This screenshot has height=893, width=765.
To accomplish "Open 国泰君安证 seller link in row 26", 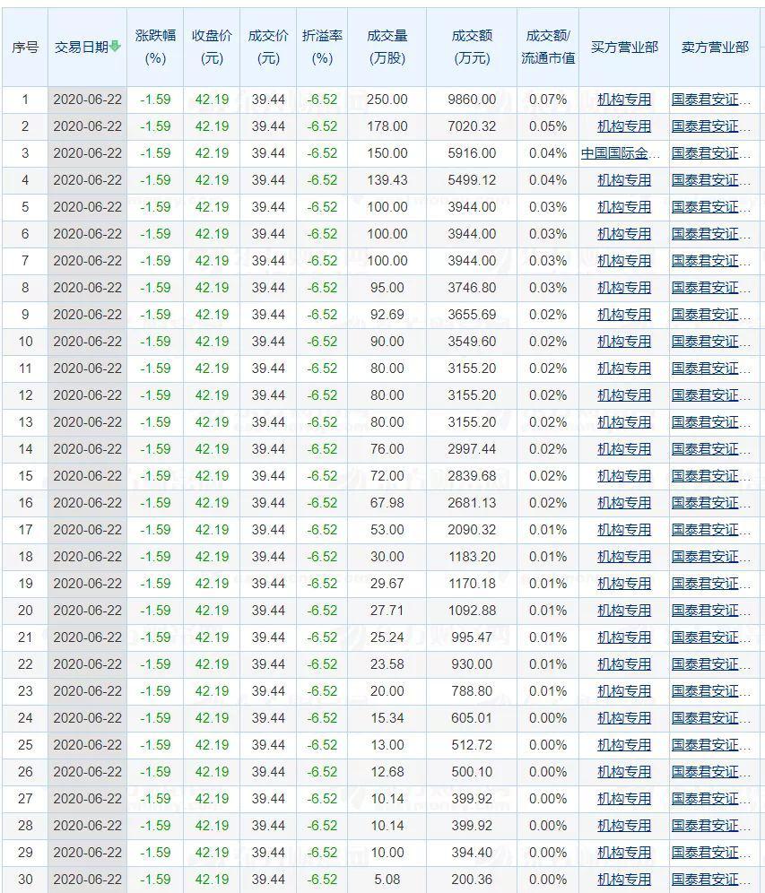I will coord(710,772).
